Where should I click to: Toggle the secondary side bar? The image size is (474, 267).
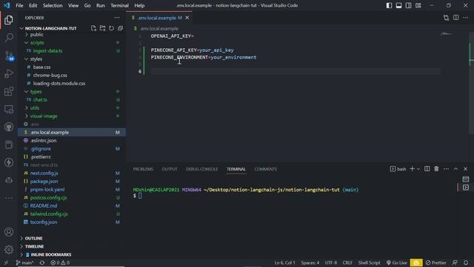(x=408, y=5)
